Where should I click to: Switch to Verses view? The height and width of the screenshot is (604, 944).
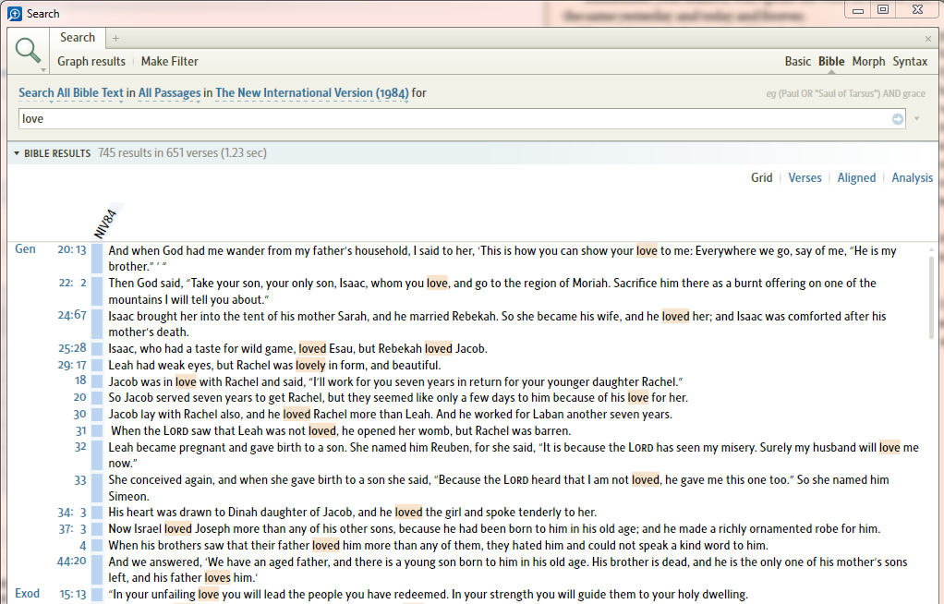tap(805, 177)
